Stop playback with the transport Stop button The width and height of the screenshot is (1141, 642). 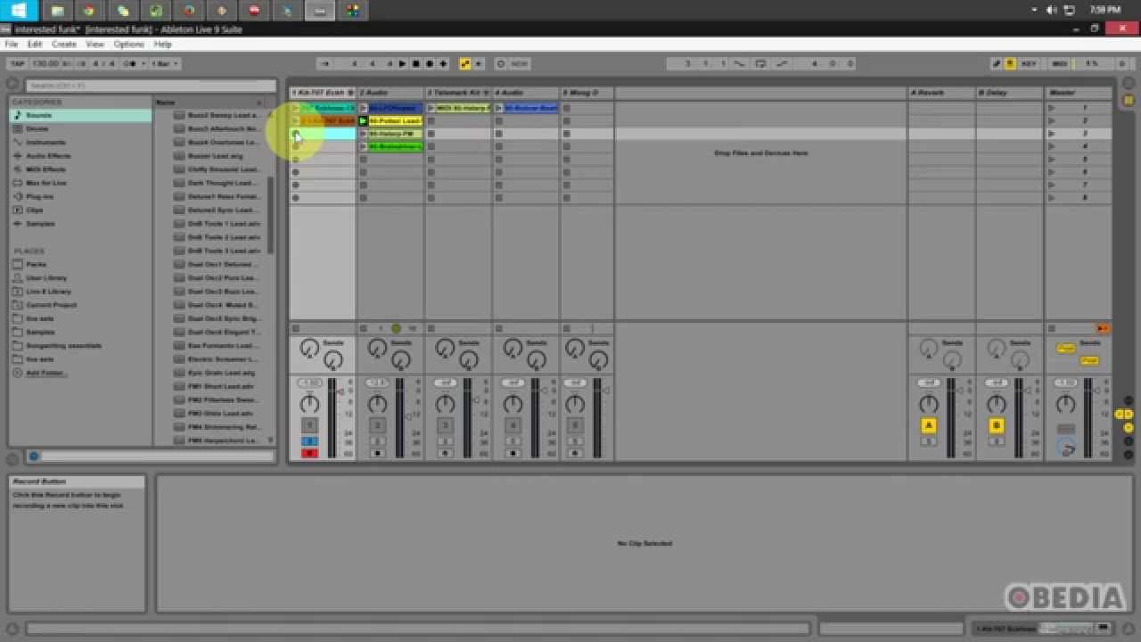[416, 63]
